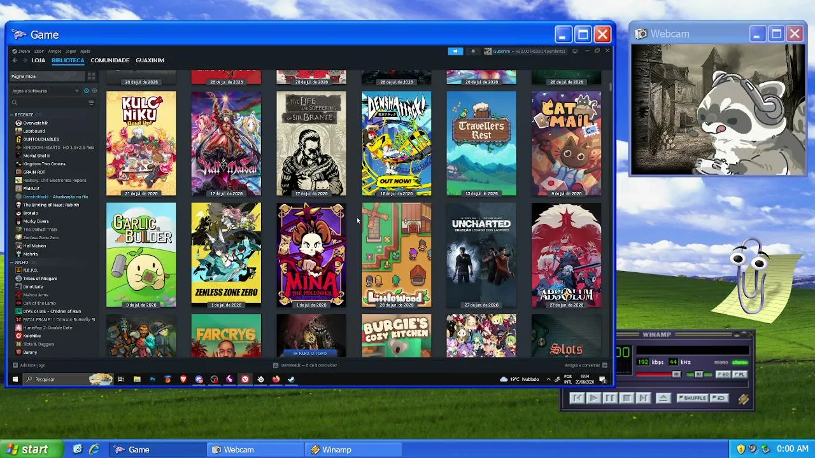Image resolution: width=815 pixels, height=458 pixels.
Task: Open the Jogos e Softwares dropdown
Action: point(45,91)
